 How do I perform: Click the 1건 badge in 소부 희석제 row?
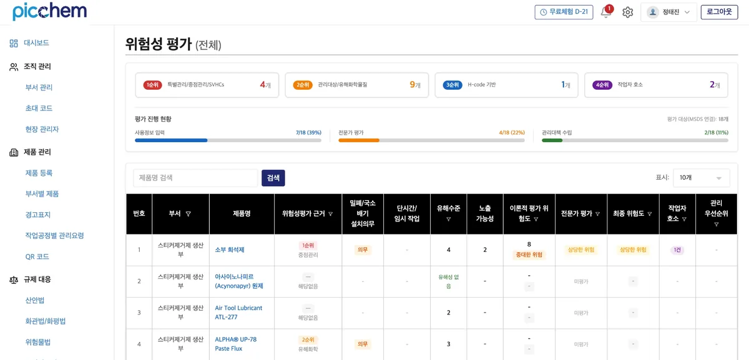coord(677,250)
